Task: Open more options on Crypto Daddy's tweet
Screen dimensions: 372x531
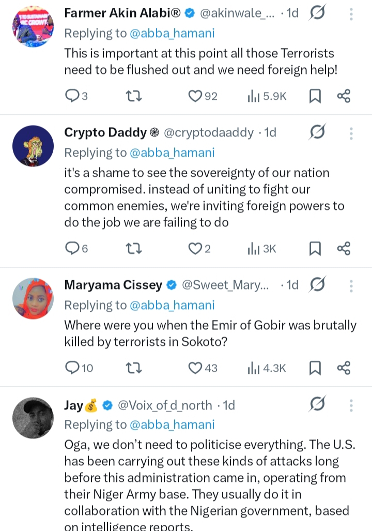Action: point(351,133)
